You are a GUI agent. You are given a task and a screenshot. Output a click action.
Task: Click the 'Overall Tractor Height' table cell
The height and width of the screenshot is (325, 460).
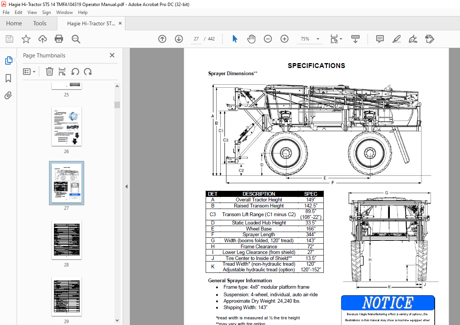[x=259, y=200]
